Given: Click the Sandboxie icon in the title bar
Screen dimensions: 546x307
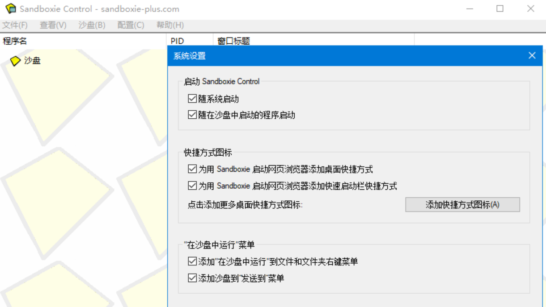Looking at the screenshot, I should click(11, 8).
